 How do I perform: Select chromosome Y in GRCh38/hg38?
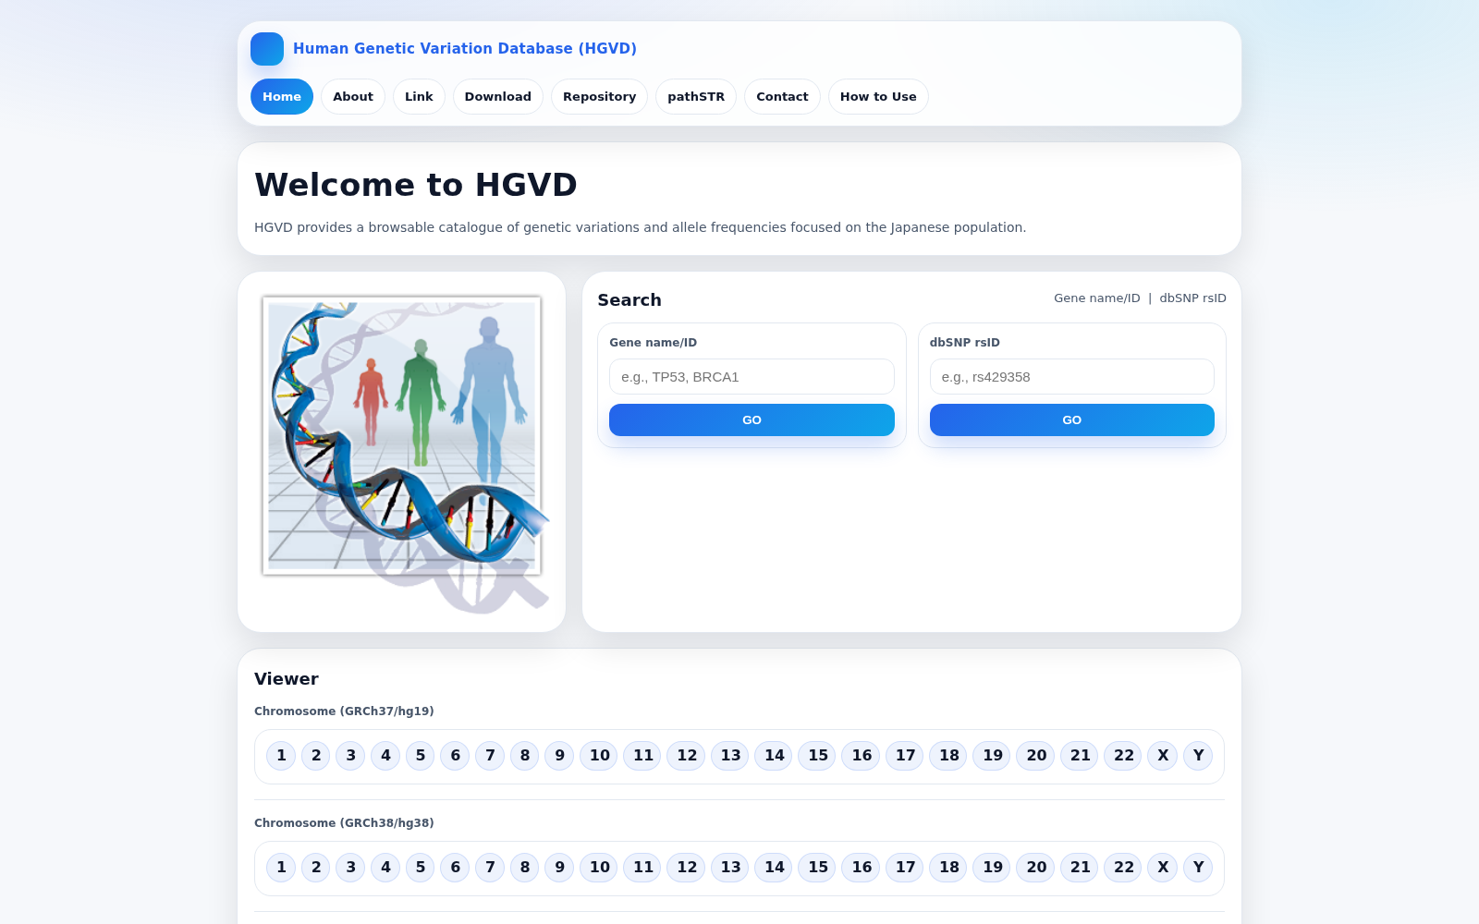pos(1198,868)
